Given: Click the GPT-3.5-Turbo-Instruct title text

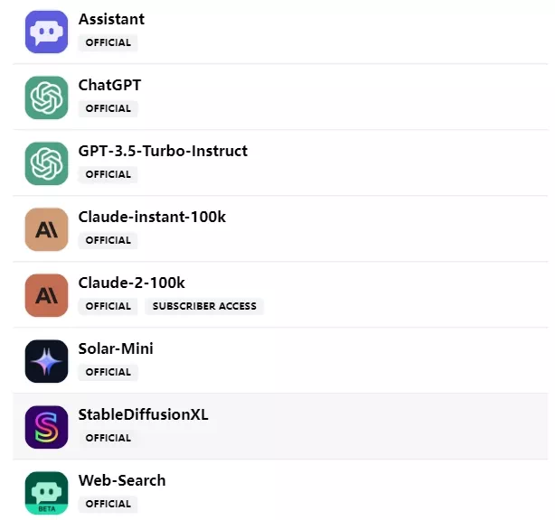Looking at the screenshot, I should pos(163,151).
